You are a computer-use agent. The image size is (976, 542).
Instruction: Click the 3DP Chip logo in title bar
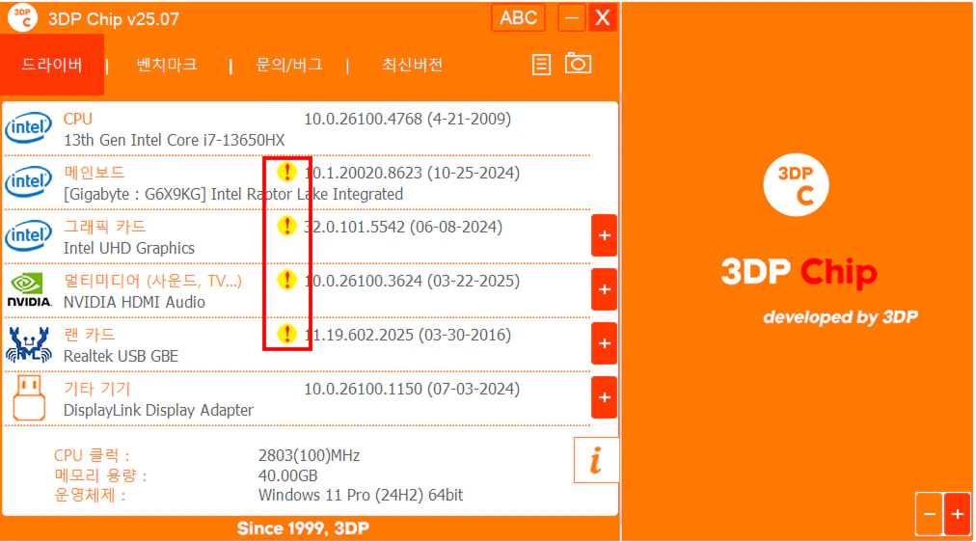(x=22, y=17)
